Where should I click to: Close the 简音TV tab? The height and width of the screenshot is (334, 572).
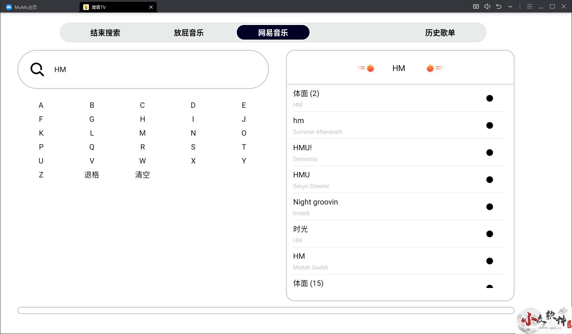coord(151,7)
